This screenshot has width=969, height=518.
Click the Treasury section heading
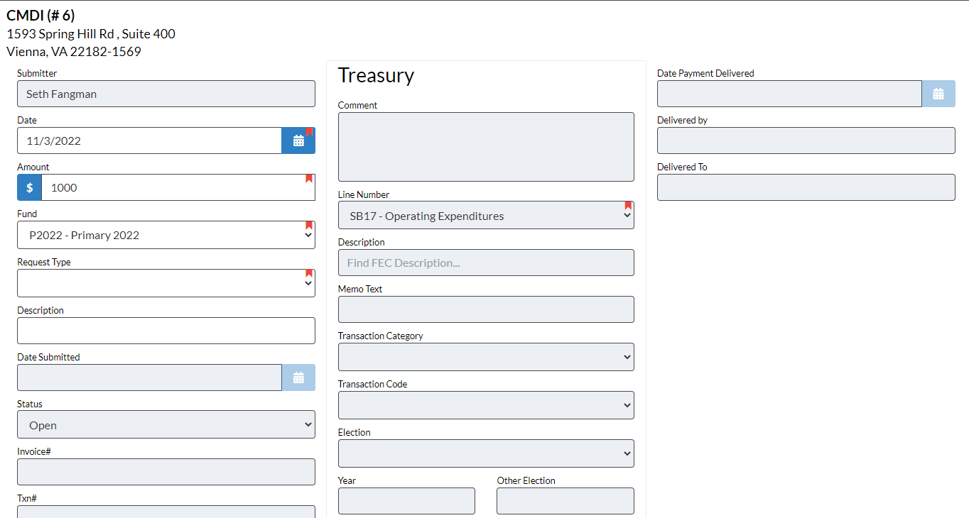[376, 75]
